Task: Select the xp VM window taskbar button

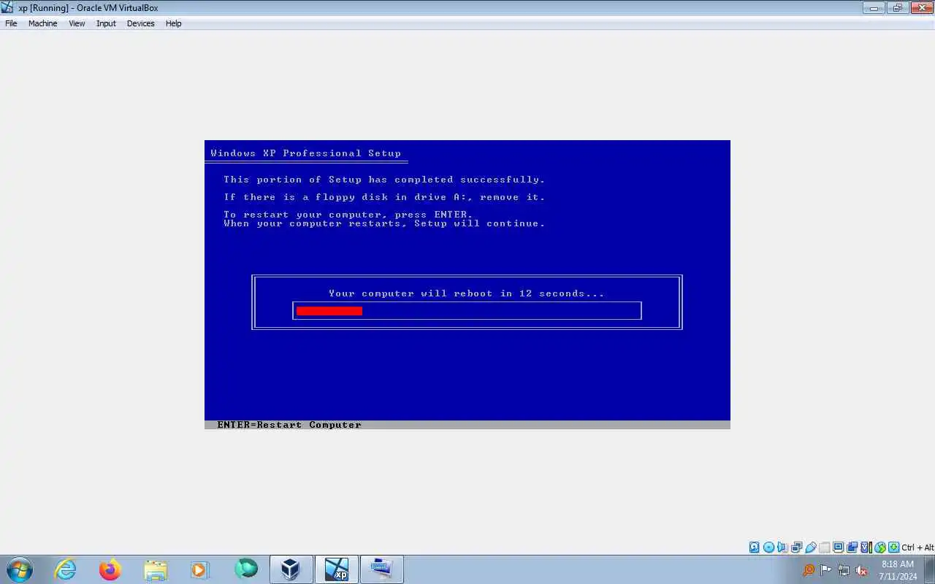Action: coord(337,569)
